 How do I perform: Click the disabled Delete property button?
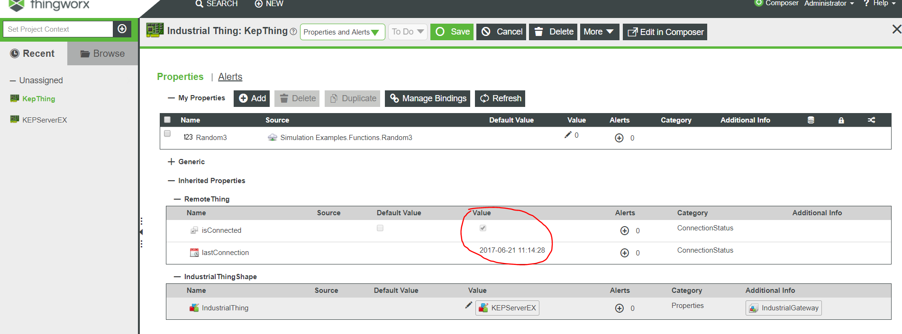[x=297, y=98]
